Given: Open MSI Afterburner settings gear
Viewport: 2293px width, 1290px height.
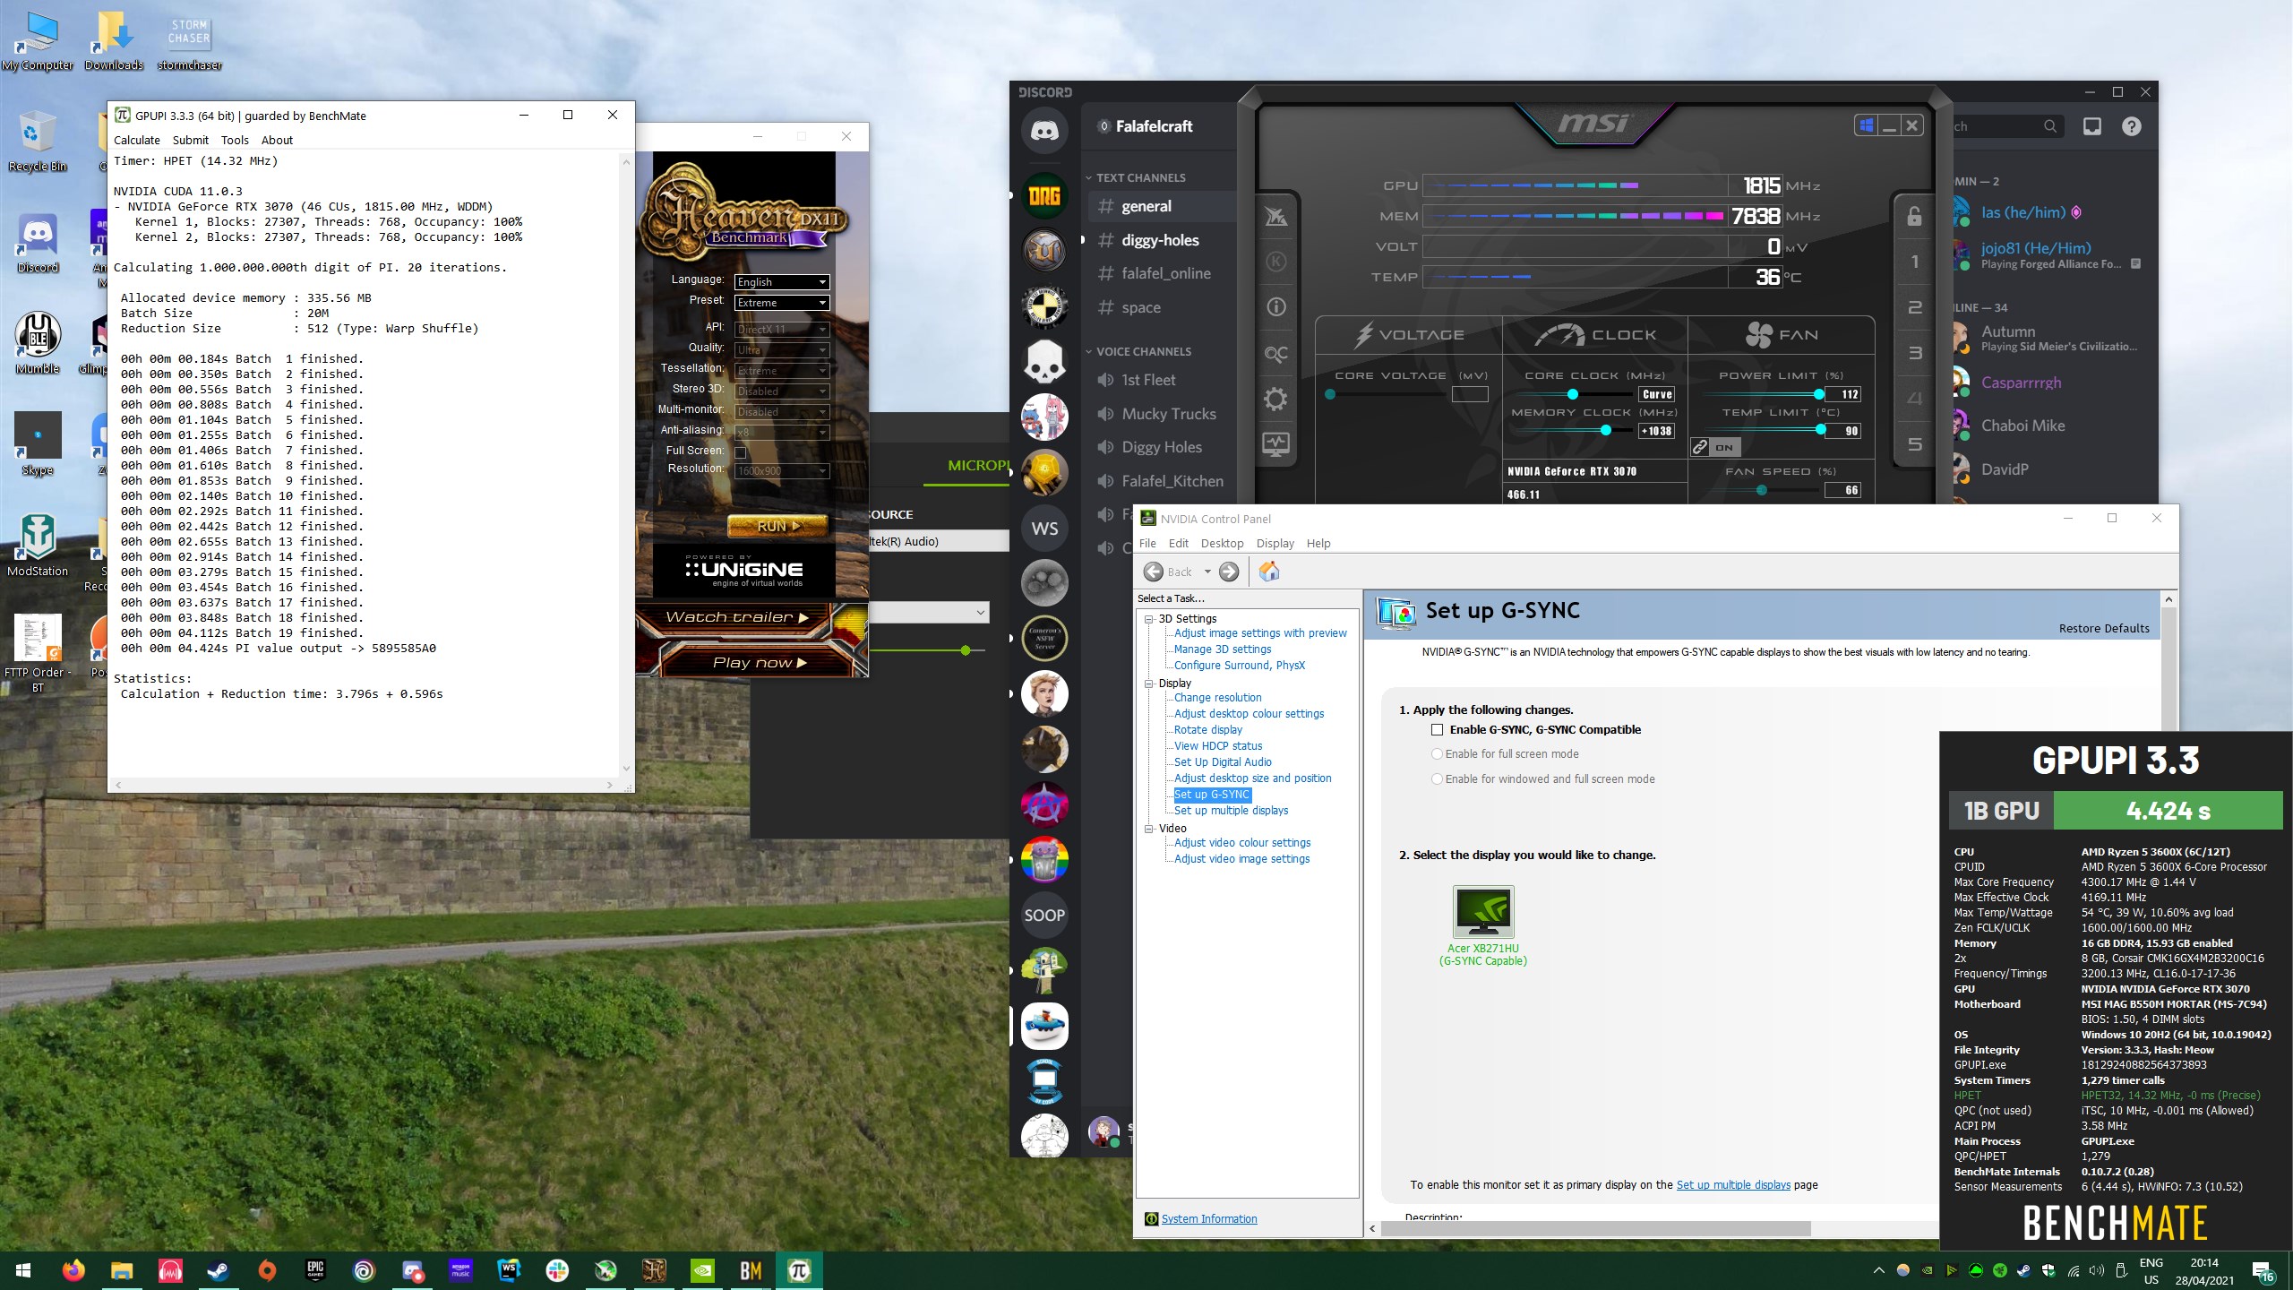Looking at the screenshot, I should tap(1275, 399).
